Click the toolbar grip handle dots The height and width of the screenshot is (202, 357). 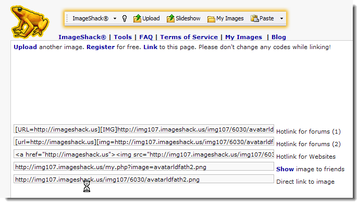(x=67, y=18)
